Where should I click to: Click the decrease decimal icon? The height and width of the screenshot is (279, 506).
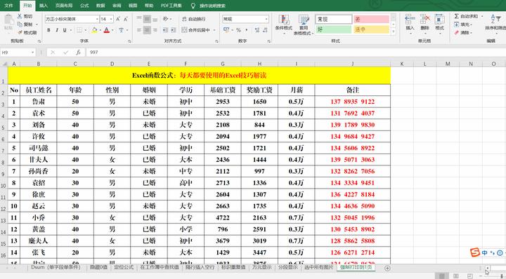(265, 30)
